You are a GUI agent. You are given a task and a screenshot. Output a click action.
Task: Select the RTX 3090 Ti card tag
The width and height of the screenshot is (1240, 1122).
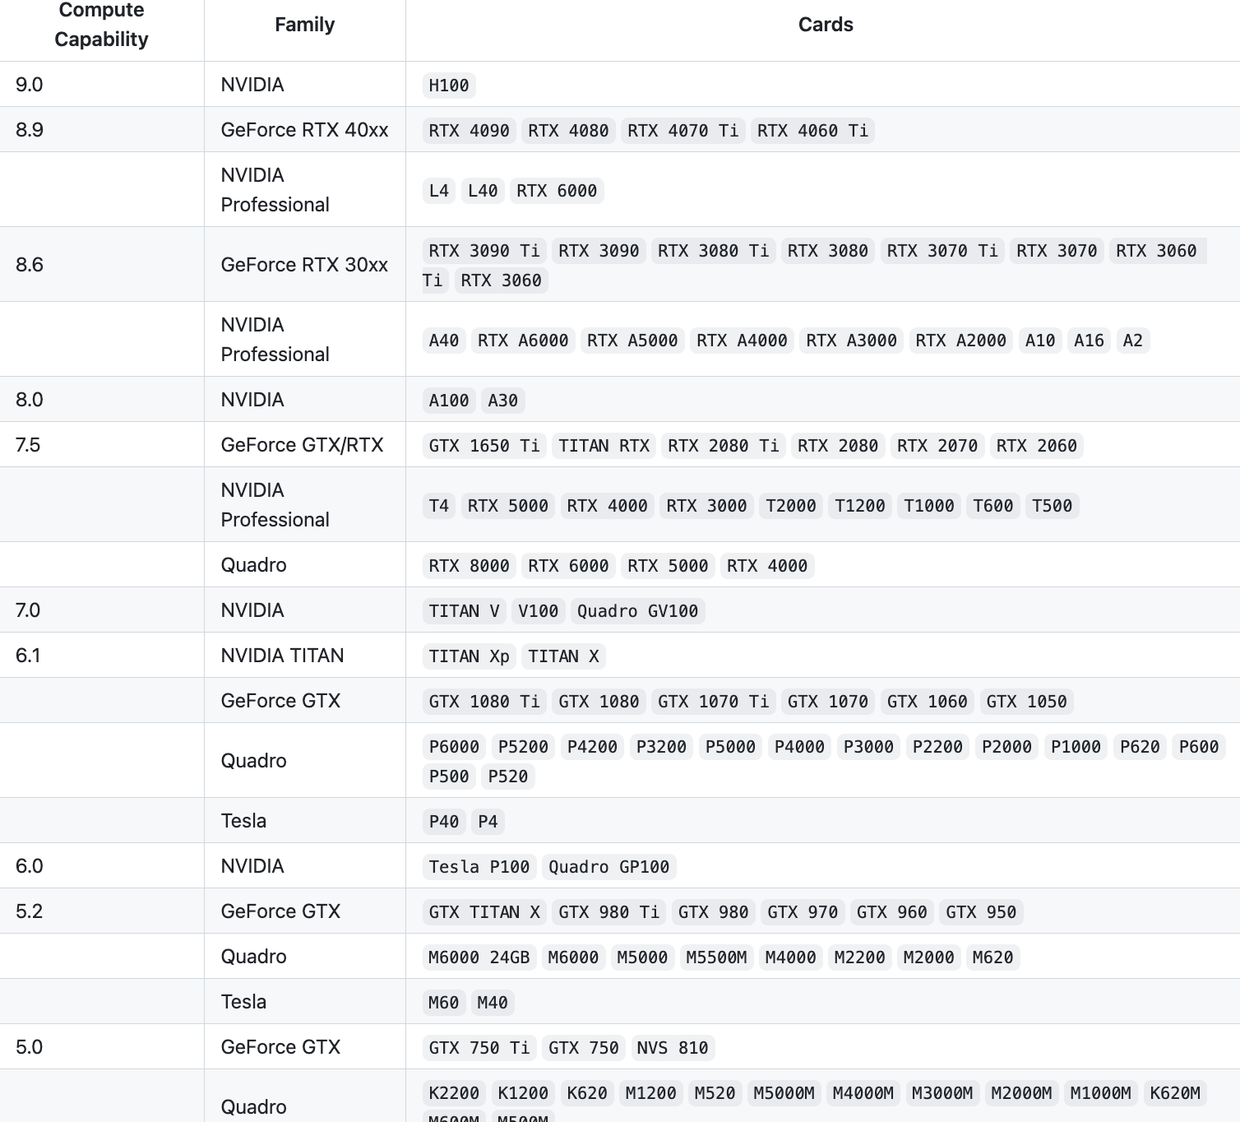(484, 251)
